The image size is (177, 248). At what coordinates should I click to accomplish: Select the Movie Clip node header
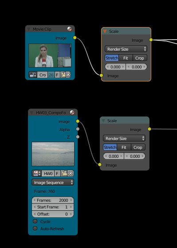[x=50, y=29]
